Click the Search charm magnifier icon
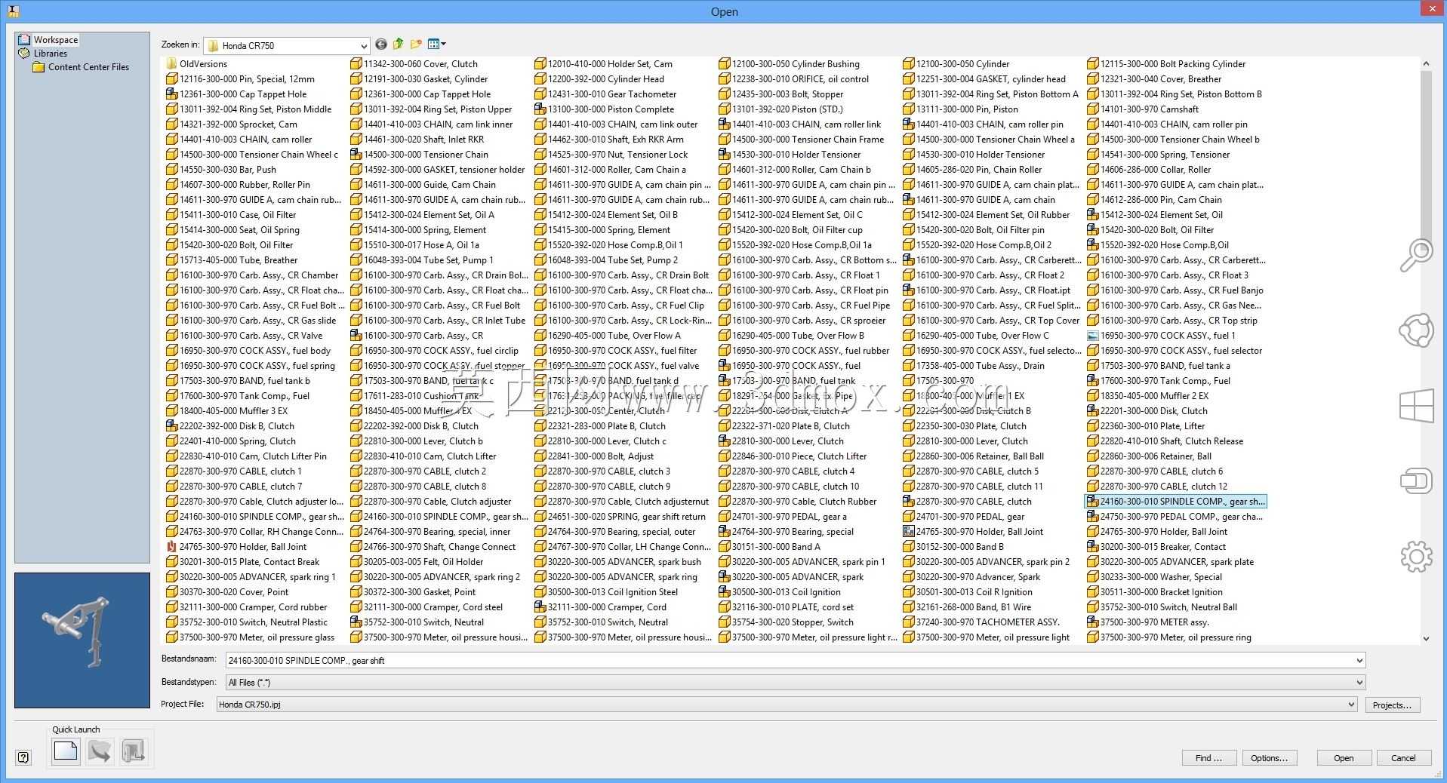1447x783 pixels. pyautogui.click(x=1416, y=256)
